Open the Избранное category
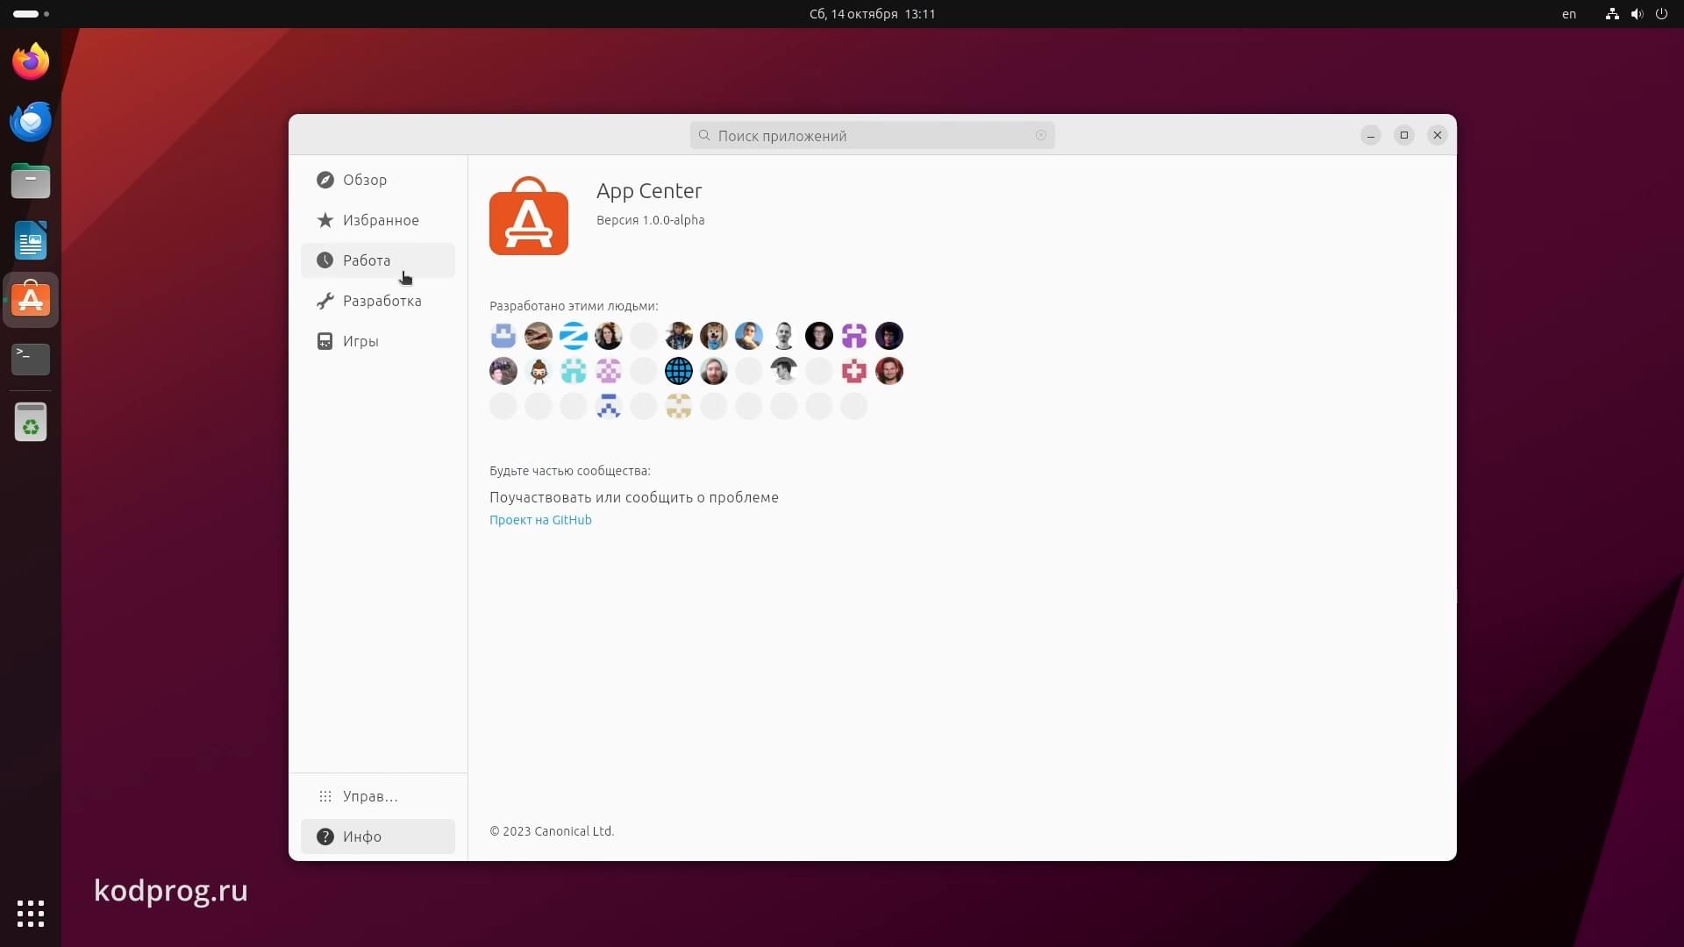 378,220
